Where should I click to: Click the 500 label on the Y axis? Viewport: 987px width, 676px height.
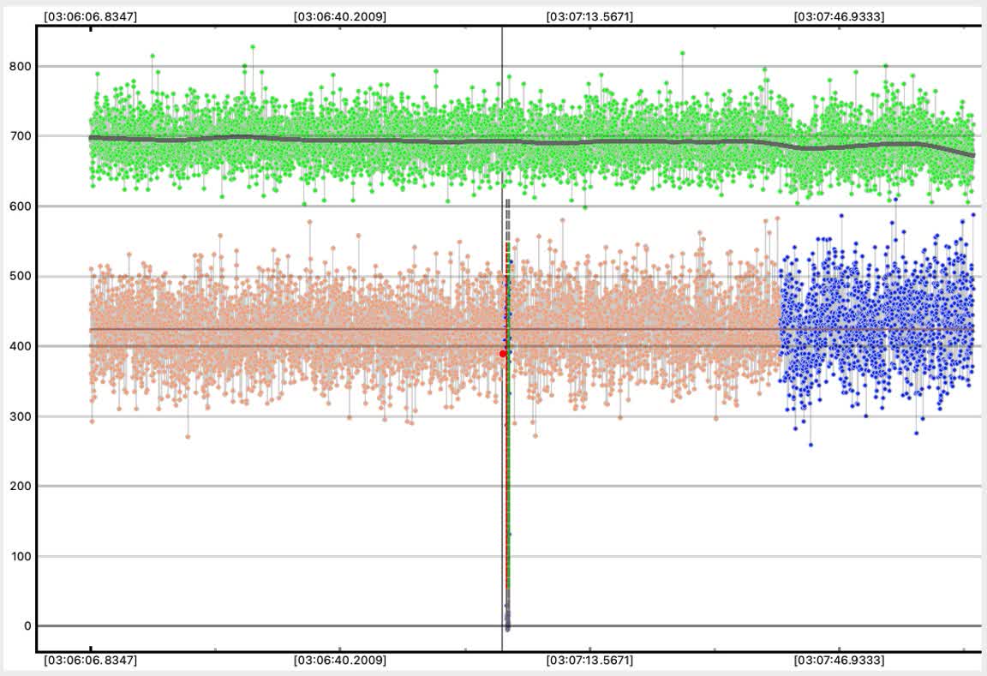tap(20, 276)
